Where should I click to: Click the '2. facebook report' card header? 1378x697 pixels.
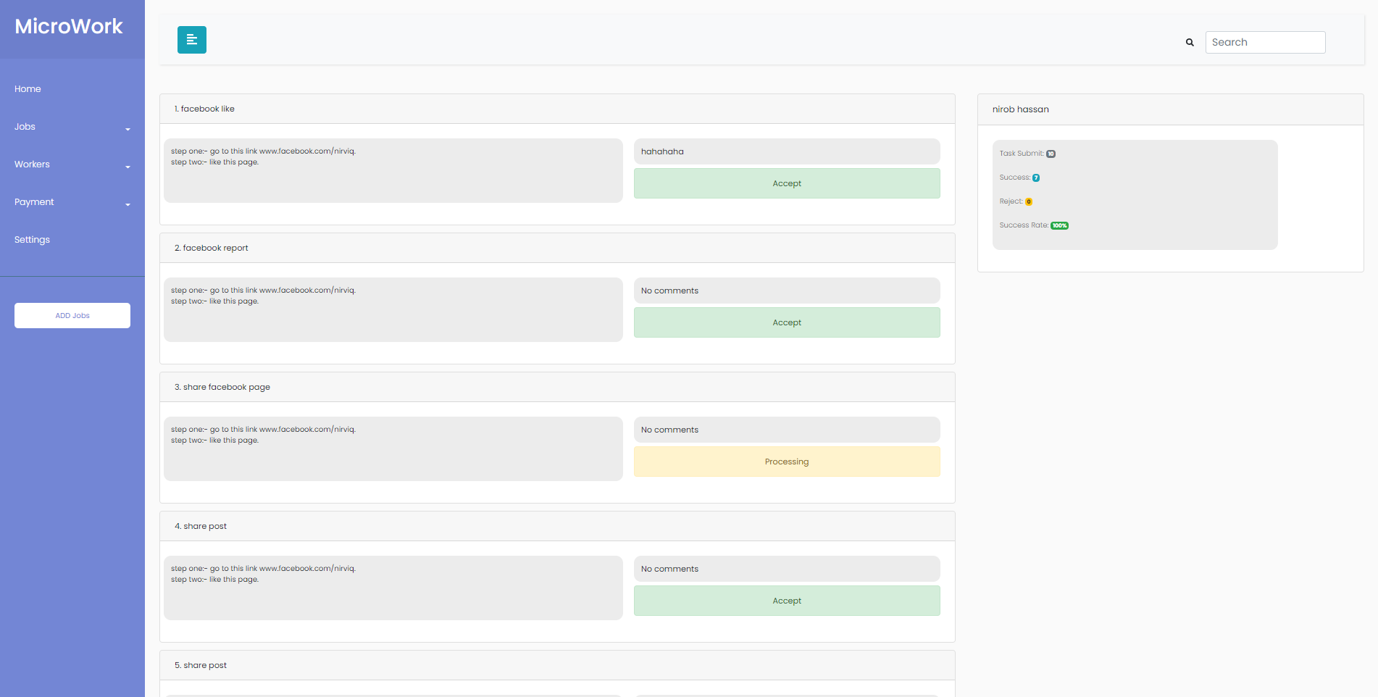(557, 248)
